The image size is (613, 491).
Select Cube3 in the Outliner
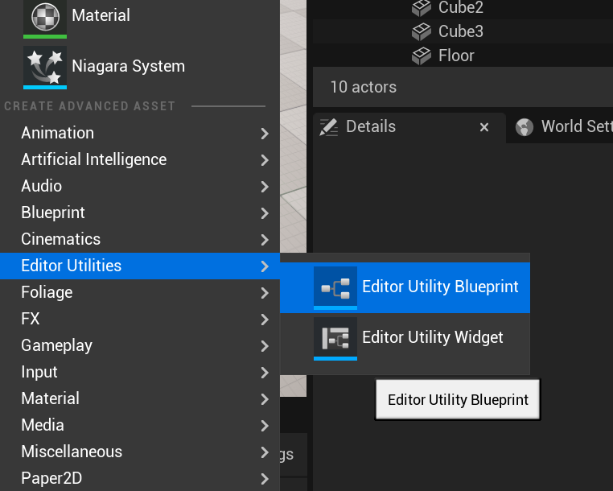(461, 31)
